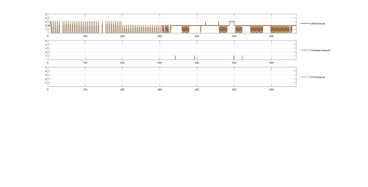Click the CTD timeouts legend label
The height and width of the screenshot is (187, 368).
click(318, 77)
